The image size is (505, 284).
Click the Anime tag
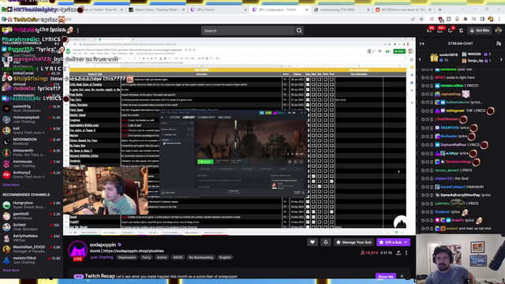[x=162, y=257]
